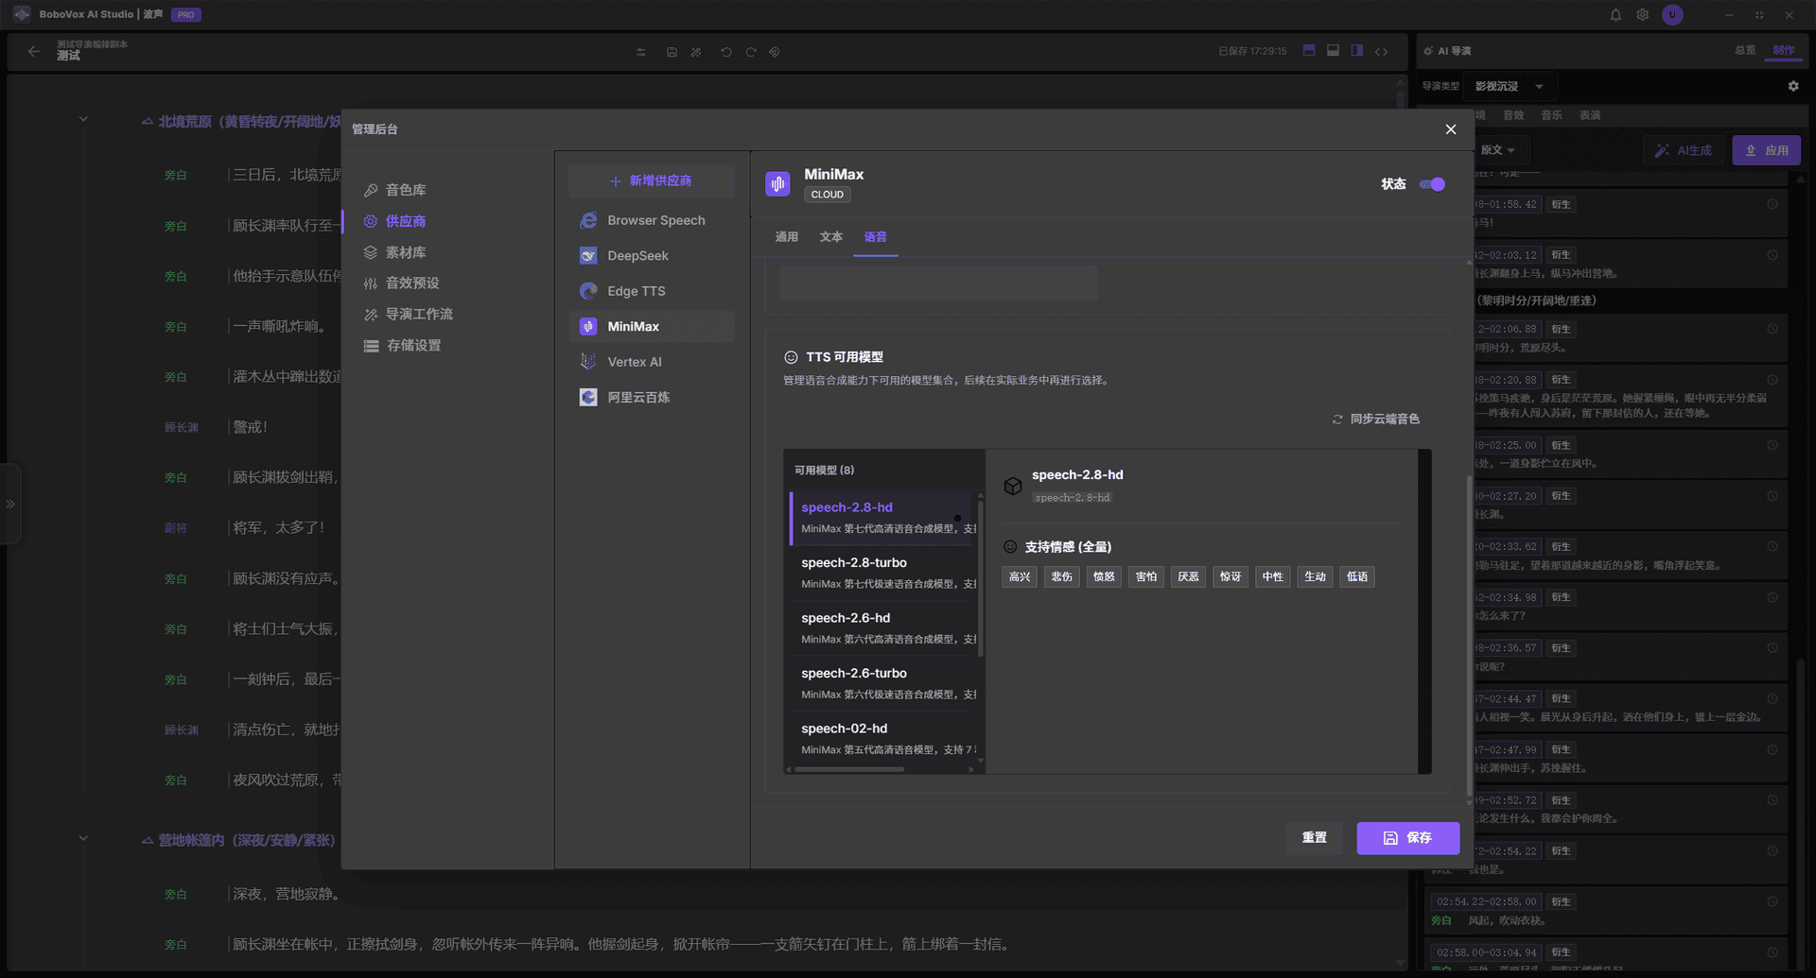Disable the MiniMax 状态 toggle
Image resolution: width=1816 pixels, height=978 pixels.
(1431, 184)
